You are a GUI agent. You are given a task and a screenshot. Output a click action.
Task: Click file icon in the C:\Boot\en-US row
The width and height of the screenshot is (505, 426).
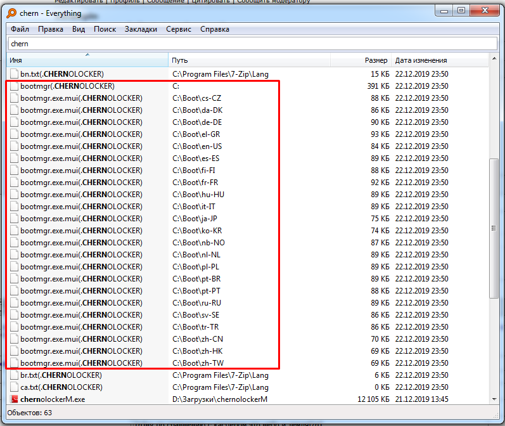[14, 146]
